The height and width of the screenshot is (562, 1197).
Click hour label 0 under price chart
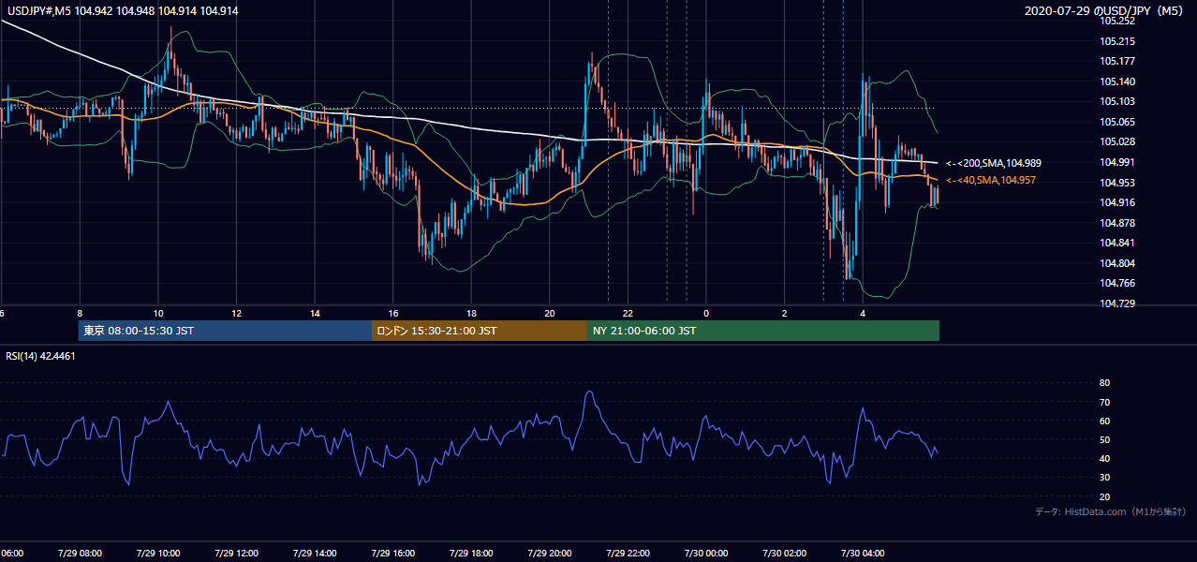tap(706, 313)
